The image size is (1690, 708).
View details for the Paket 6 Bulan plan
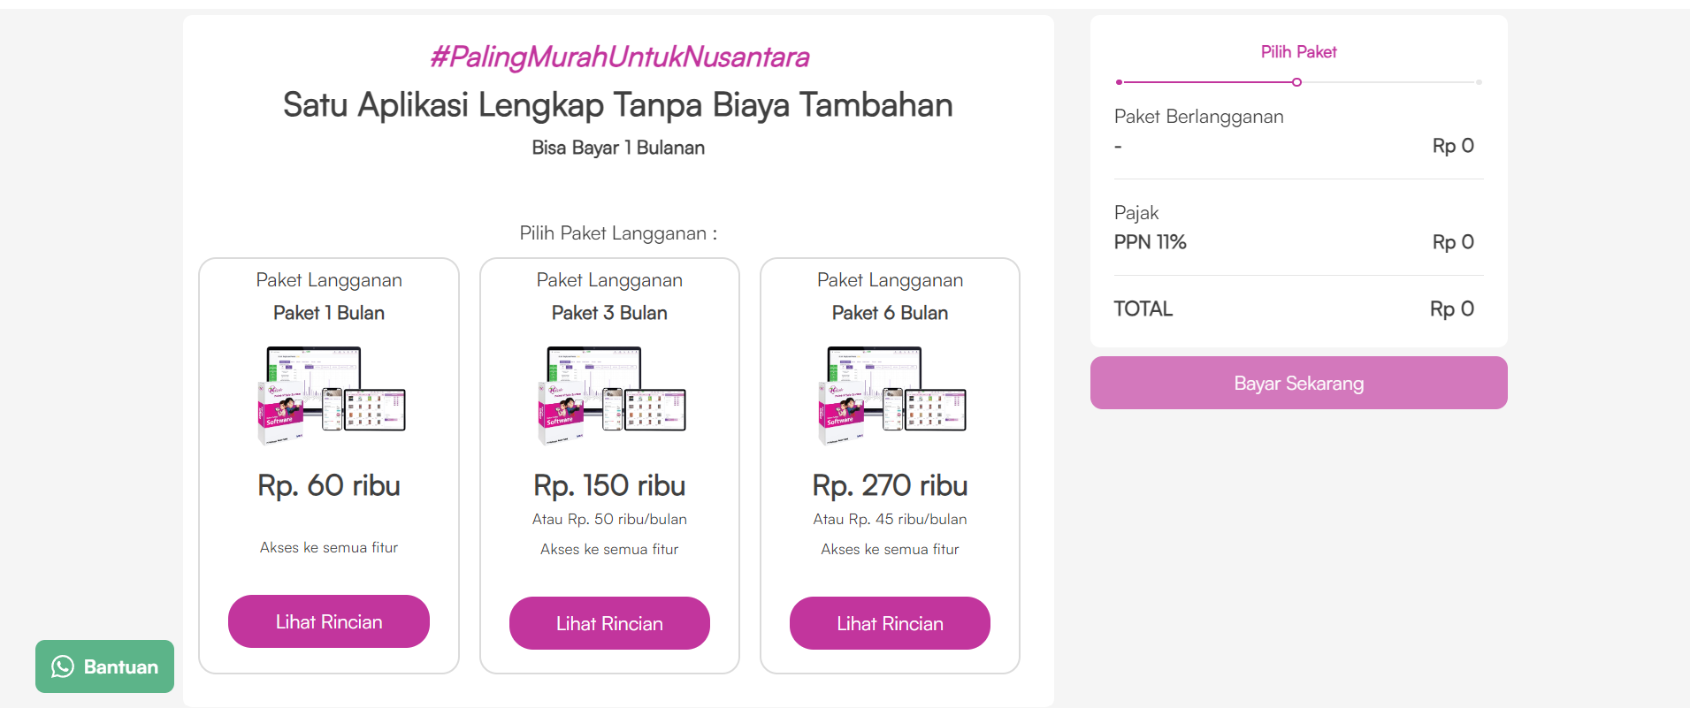coord(890,623)
